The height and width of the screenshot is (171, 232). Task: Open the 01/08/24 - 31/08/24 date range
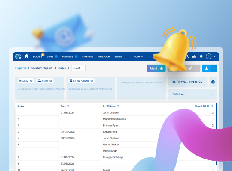[x=187, y=82]
